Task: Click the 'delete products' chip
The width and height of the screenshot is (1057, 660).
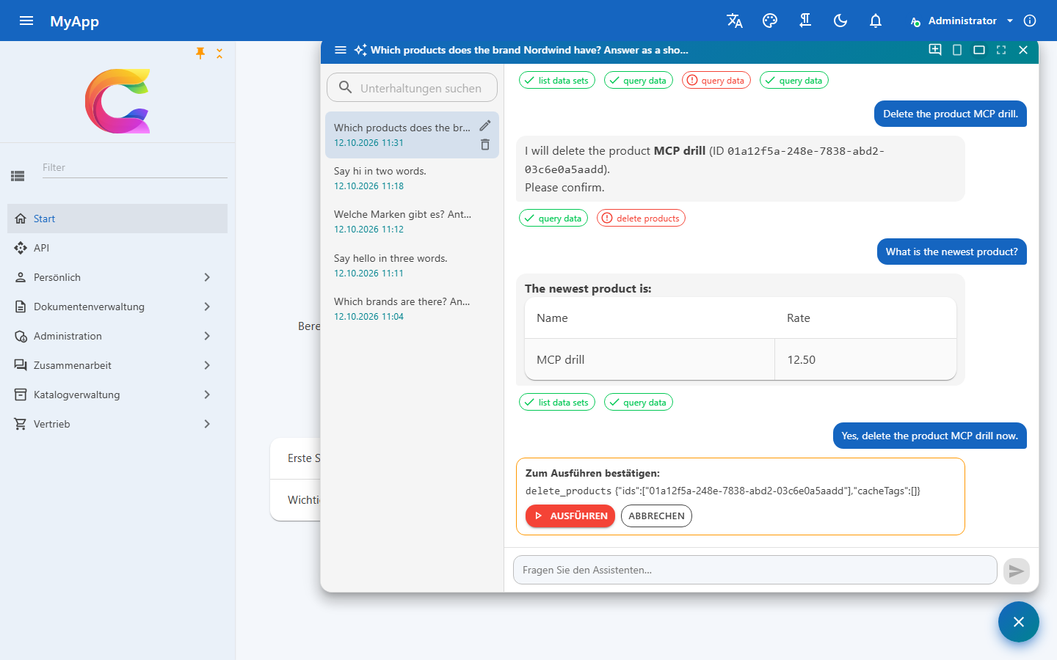Action: [641, 218]
